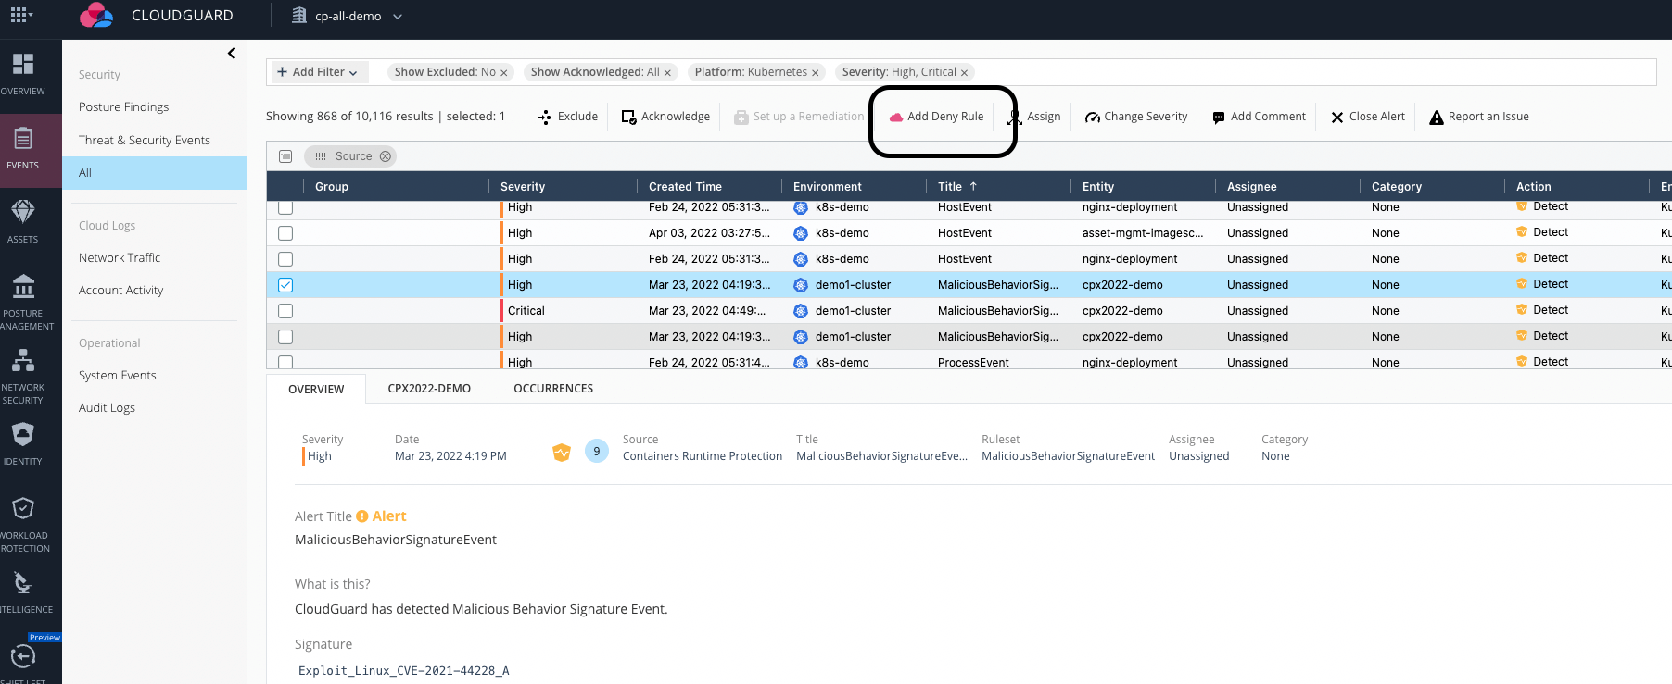Screen dimensions: 1672x684
Task: Click the Category column header
Action: pos(1397,187)
